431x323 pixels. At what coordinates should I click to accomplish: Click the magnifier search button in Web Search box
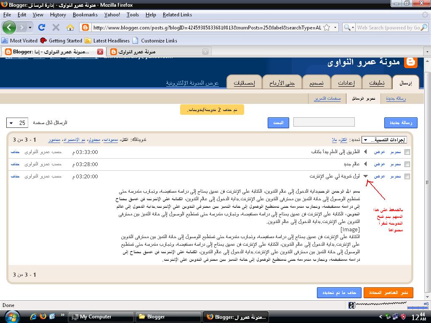point(424,27)
